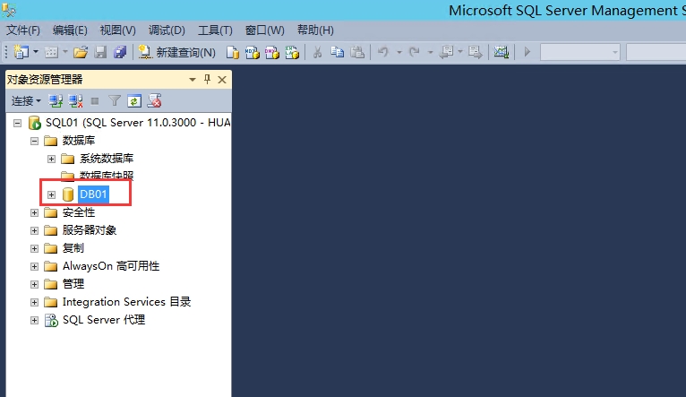Open the 对象资源管理器 window position dropdown
Viewport: 686px width, 397px height.
pos(192,80)
